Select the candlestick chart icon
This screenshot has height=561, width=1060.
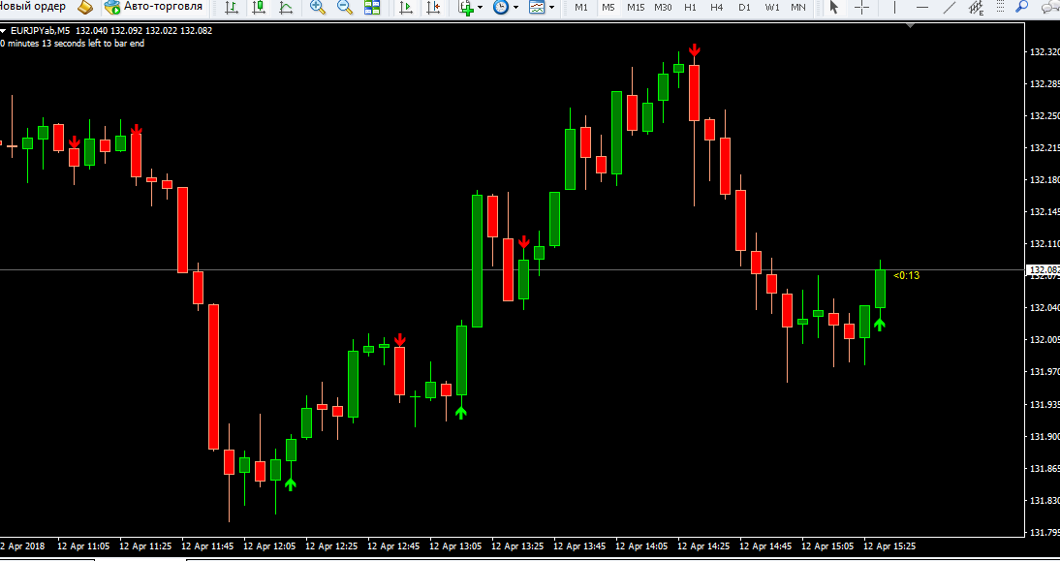pyautogui.click(x=259, y=8)
